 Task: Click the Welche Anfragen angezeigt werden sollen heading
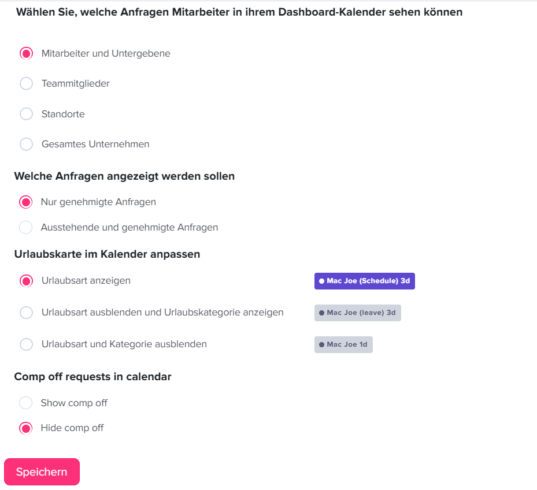click(124, 176)
